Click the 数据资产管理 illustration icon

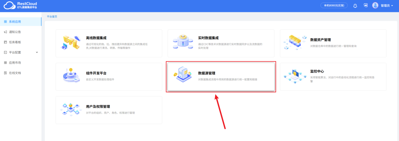click(295, 43)
